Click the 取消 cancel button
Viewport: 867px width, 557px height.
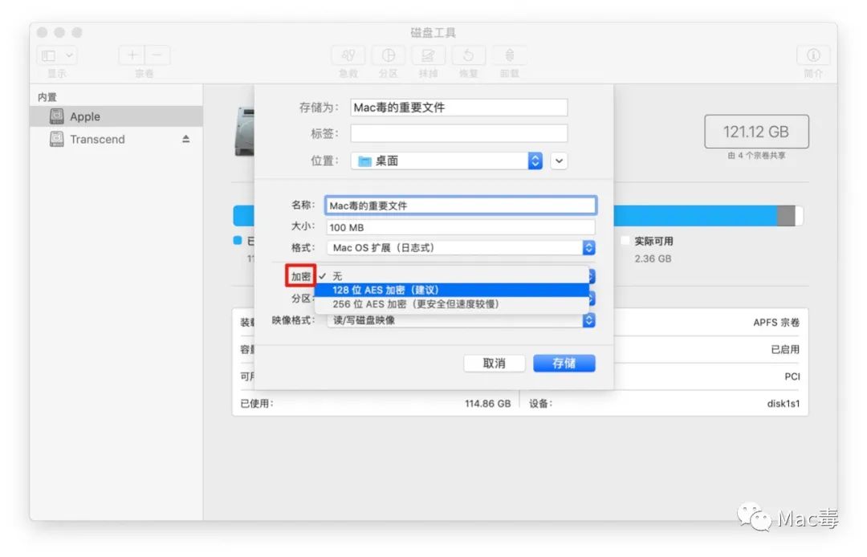[495, 364]
